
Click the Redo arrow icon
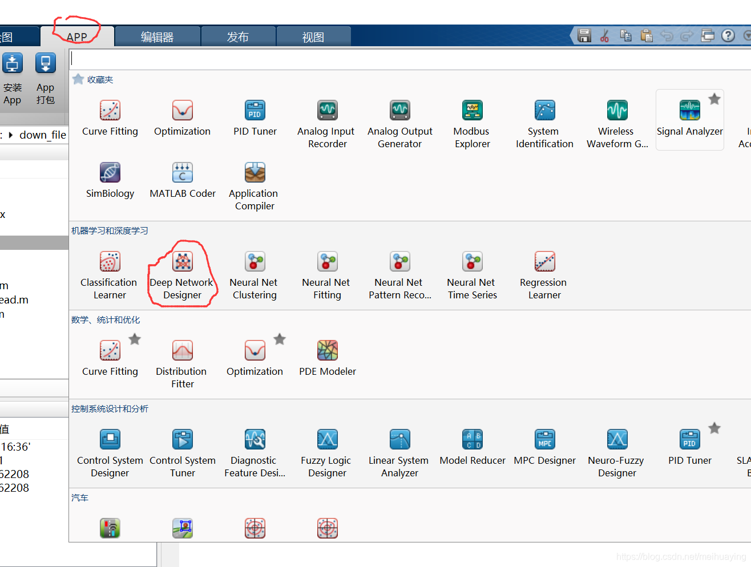(x=687, y=36)
